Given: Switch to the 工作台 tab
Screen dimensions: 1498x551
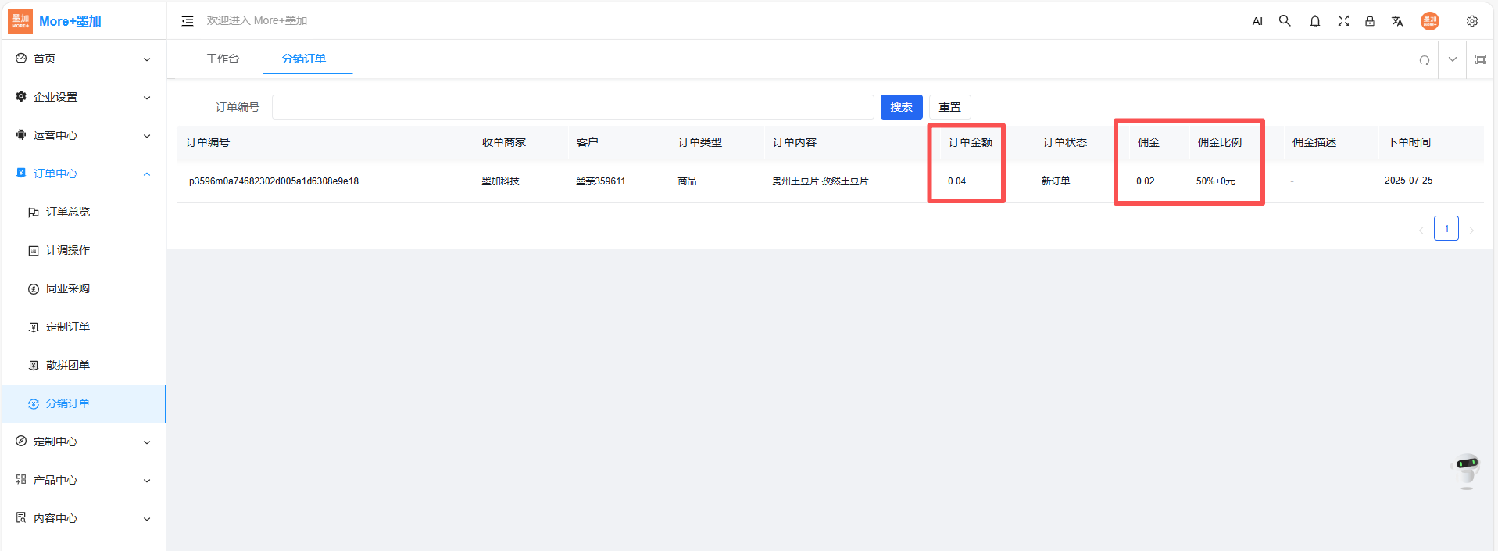Looking at the screenshot, I should [223, 59].
